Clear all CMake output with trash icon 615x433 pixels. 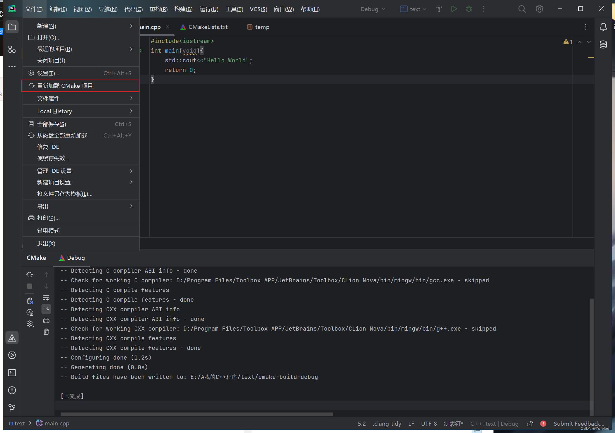click(46, 332)
